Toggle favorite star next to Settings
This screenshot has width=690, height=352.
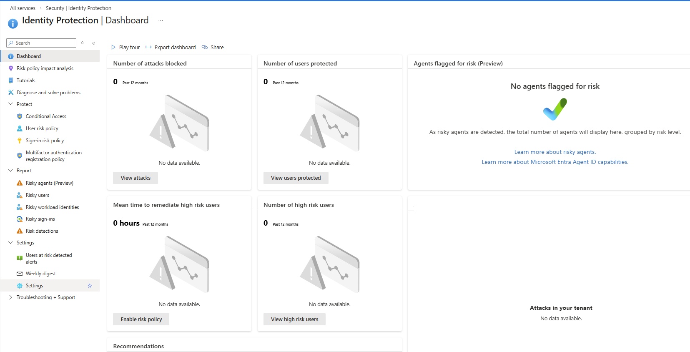tap(90, 286)
